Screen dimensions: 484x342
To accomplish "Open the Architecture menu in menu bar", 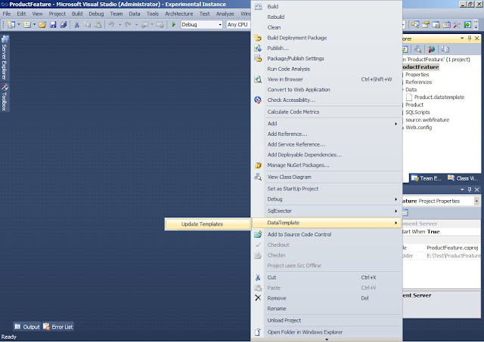I will tap(179, 14).
